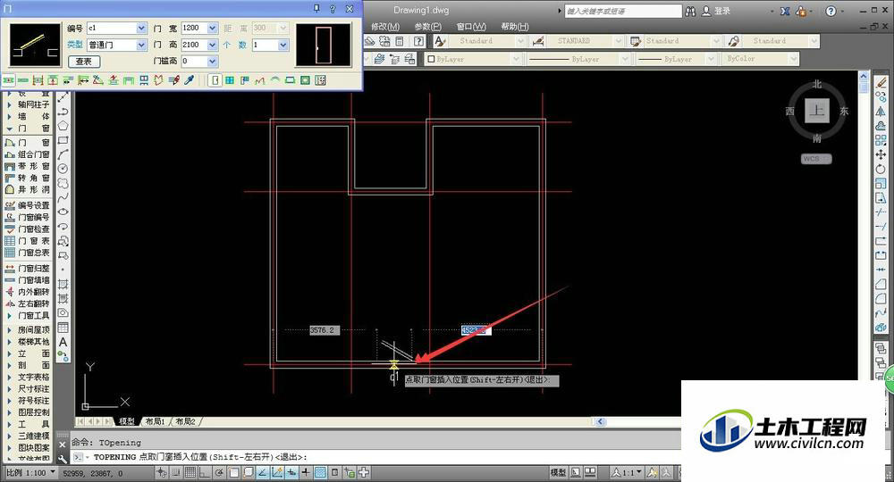Image resolution: width=894 pixels, height=482 pixels.
Task: Click the polygon tool in vertical toolbar
Action: [x=63, y=125]
